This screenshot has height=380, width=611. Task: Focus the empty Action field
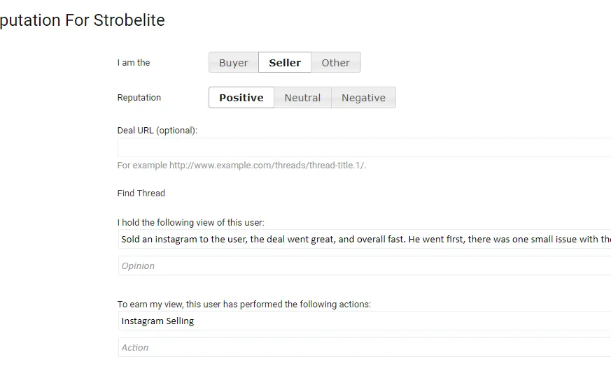click(364, 348)
